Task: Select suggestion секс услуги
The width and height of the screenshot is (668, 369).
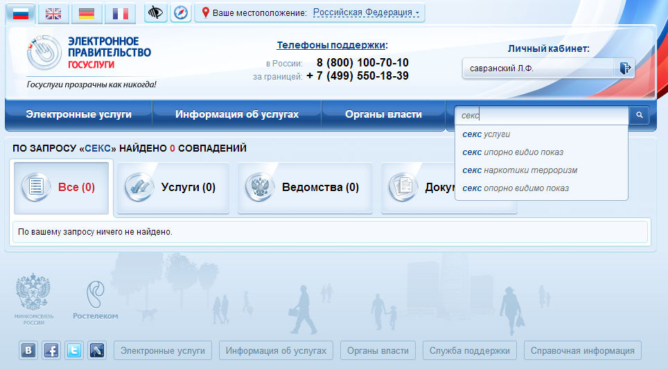Action: [541, 134]
